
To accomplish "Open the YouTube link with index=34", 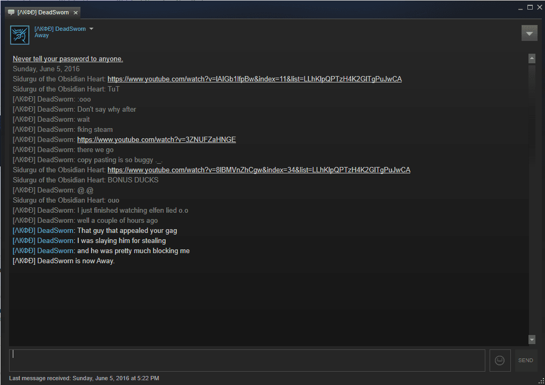I will (259, 170).
